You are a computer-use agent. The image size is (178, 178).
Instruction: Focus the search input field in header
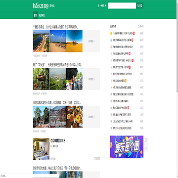[122, 5]
